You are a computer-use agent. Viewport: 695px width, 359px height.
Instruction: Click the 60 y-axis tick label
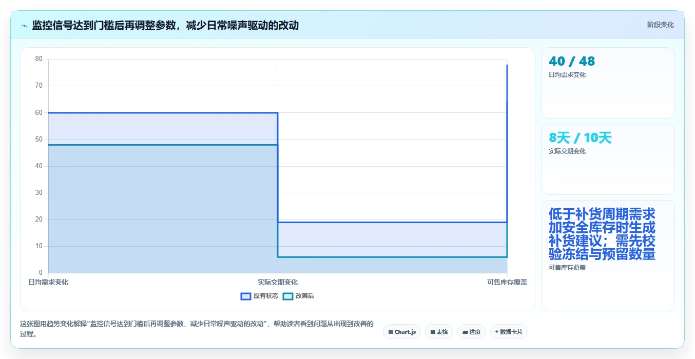click(x=39, y=112)
